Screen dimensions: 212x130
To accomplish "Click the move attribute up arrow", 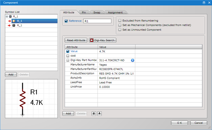I will tap(94, 113).
